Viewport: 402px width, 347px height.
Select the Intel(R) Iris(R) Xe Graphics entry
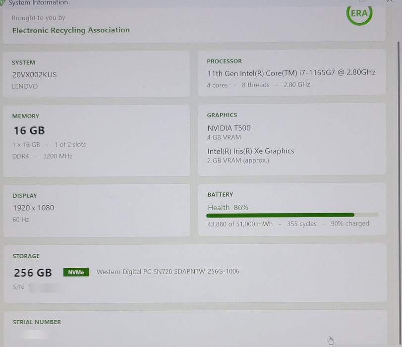pyautogui.click(x=251, y=151)
